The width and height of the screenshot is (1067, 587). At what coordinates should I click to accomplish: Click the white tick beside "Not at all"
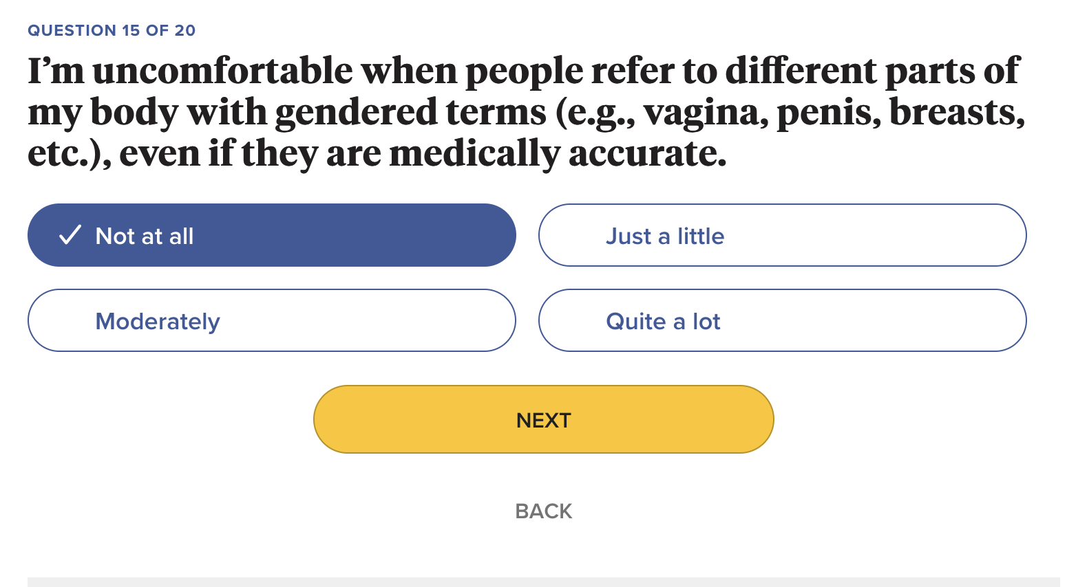[x=70, y=235]
